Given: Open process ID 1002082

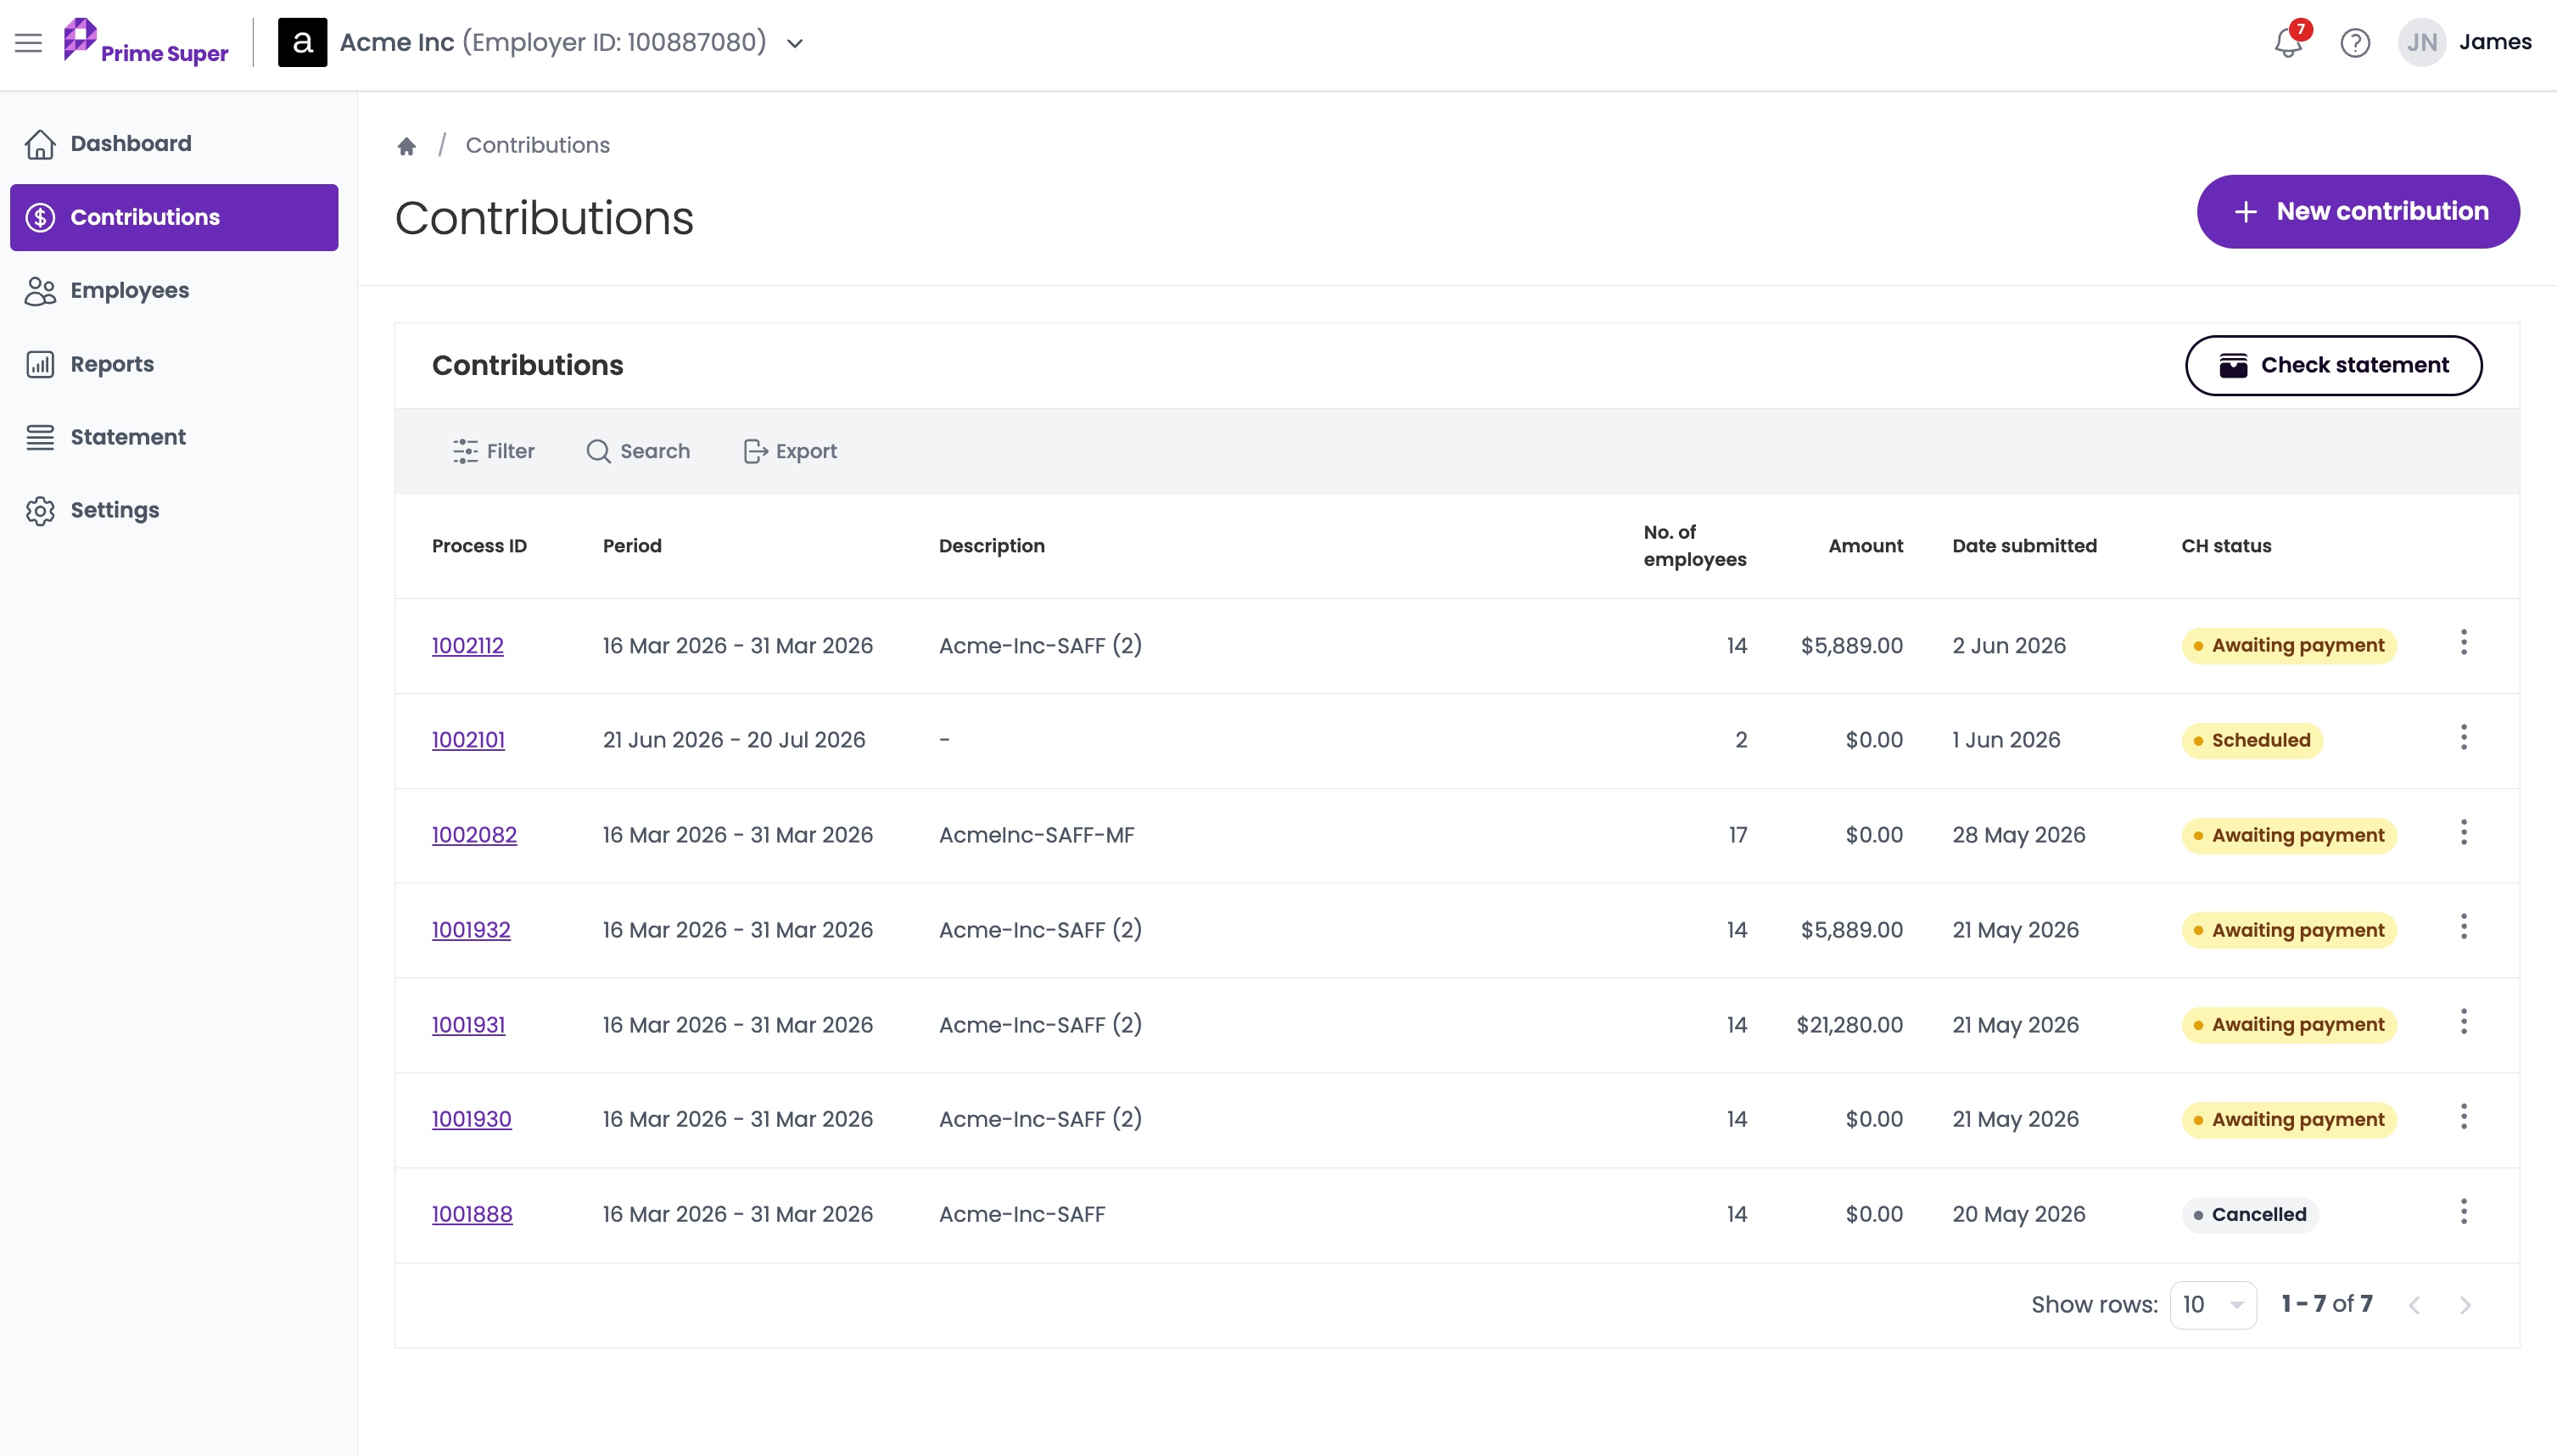Looking at the screenshot, I should point(473,835).
